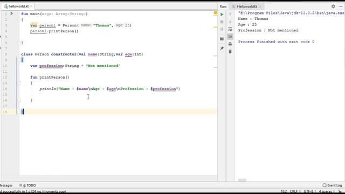The width and height of the screenshot is (345, 194).
Task: Click the constructor keyword in class Person
Action: (x=64, y=54)
